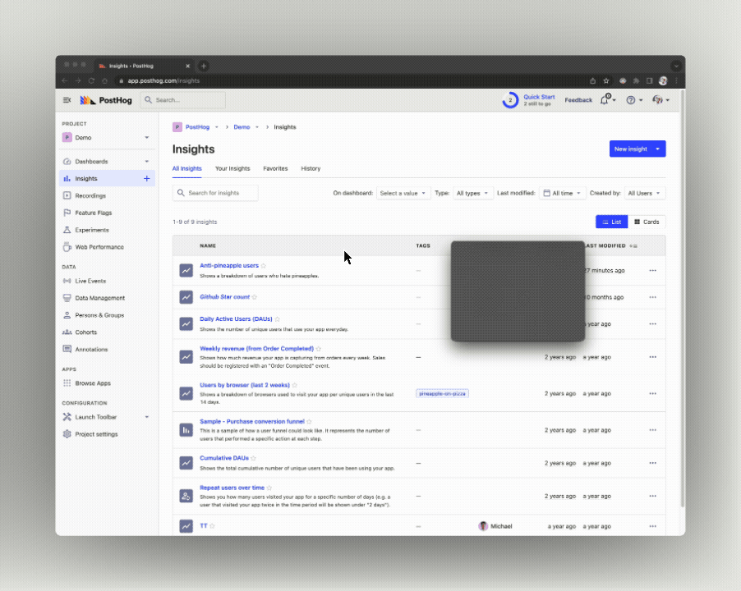
Task: Click the New insight button
Action: (632, 149)
